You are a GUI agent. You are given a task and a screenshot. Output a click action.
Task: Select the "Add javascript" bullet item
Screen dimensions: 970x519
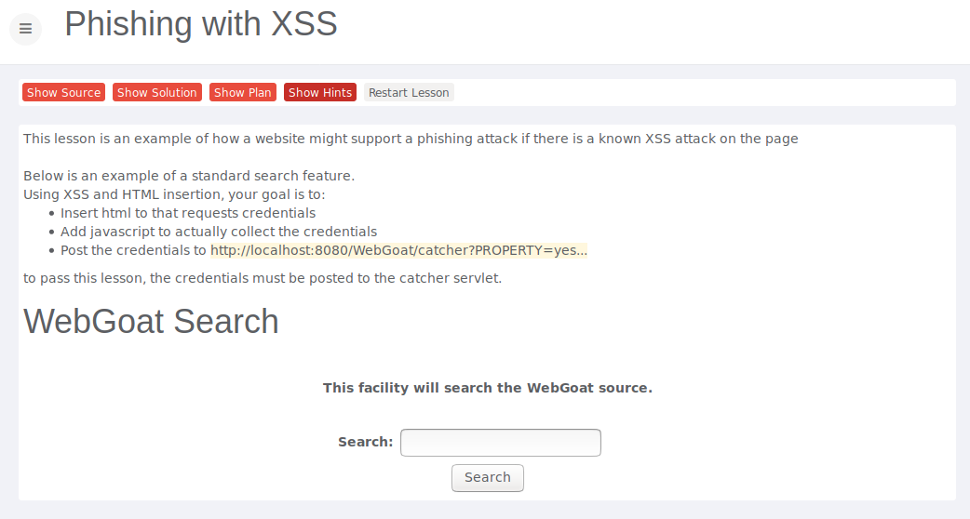(x=218, y=232)
